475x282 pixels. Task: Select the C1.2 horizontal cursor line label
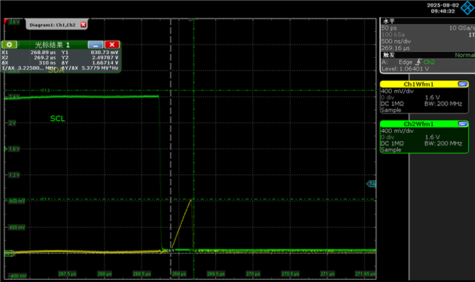point(45,91)
